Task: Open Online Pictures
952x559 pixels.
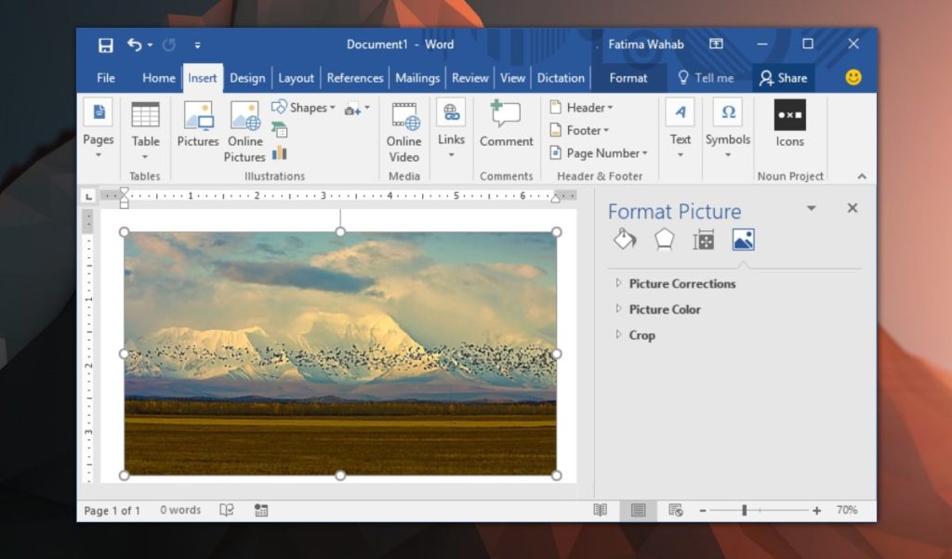Action: [x=245, y=128]
